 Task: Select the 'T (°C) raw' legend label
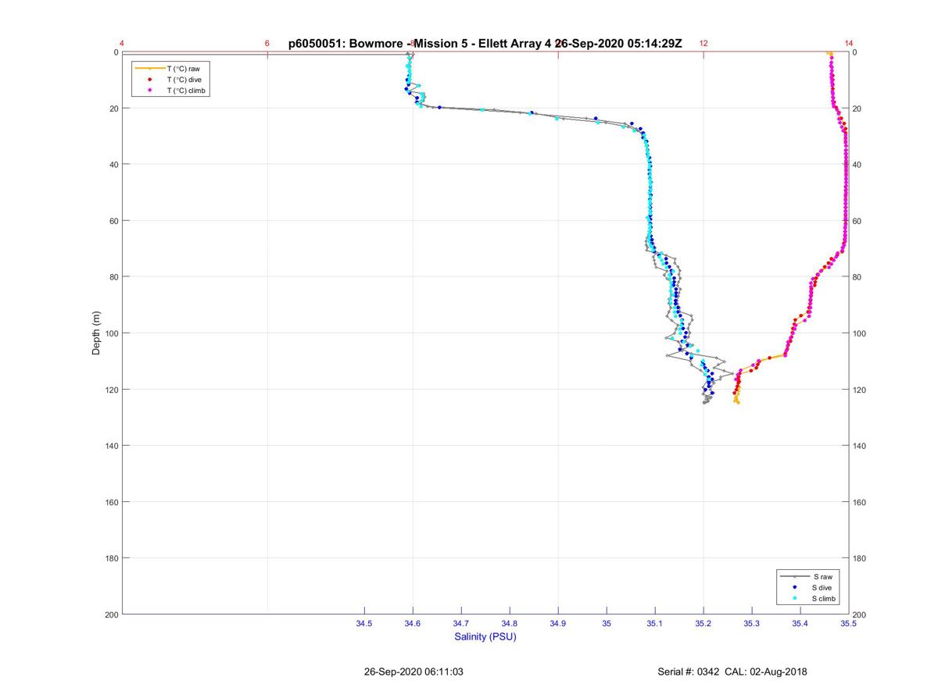point(184,69)
